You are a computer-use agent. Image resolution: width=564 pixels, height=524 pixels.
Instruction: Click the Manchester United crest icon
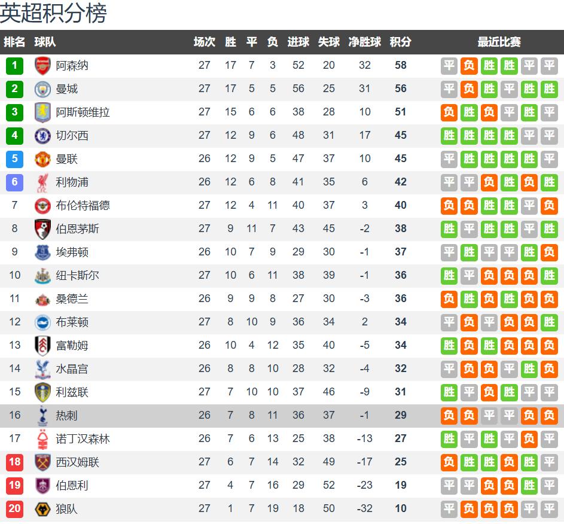click(43, 159)
